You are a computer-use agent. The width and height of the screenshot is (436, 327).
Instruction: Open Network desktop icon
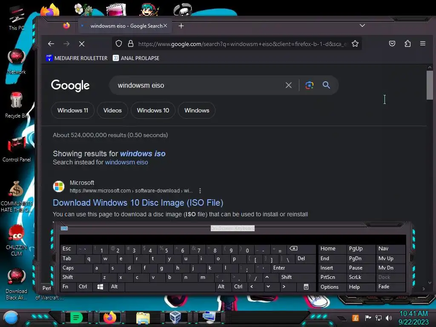[x=17, y=62]
